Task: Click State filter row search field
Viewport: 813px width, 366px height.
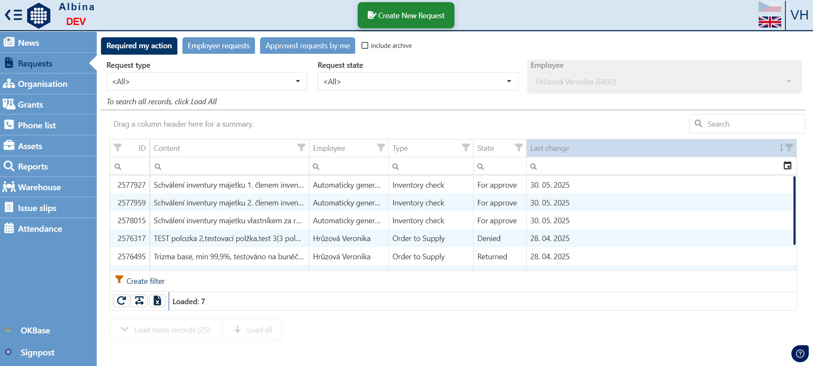Action: [x=500, y=166]
